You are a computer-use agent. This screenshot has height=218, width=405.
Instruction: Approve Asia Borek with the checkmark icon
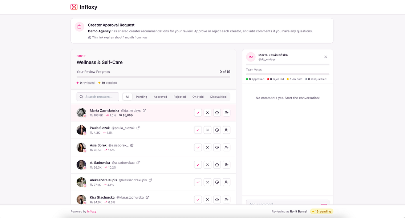pos(198,147)
